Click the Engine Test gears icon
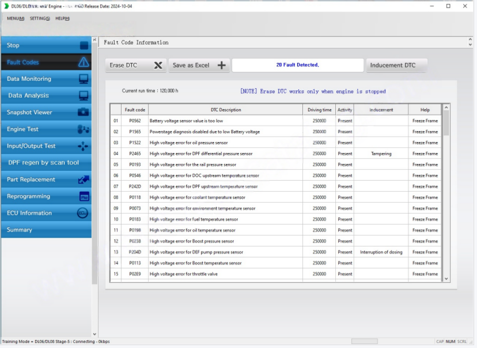This screenshot has height=348, width=477. click(84, 129)
